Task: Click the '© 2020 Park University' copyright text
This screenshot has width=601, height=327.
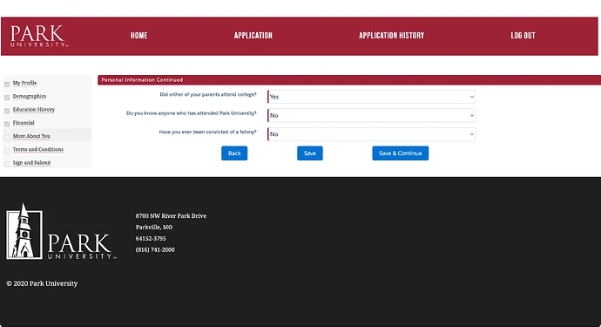Action: coord(42,283)
